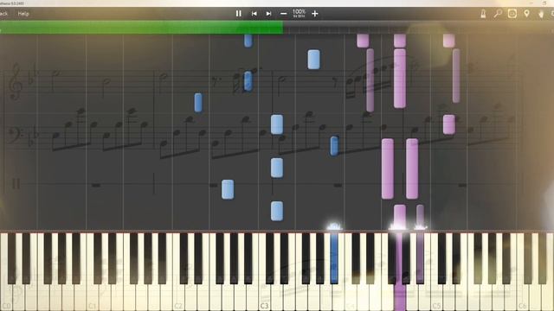Image resolution: width=554 pixels, height=311 pixels.
Task: Click the blue highlighted black key
Action: [x=334, y=258]
